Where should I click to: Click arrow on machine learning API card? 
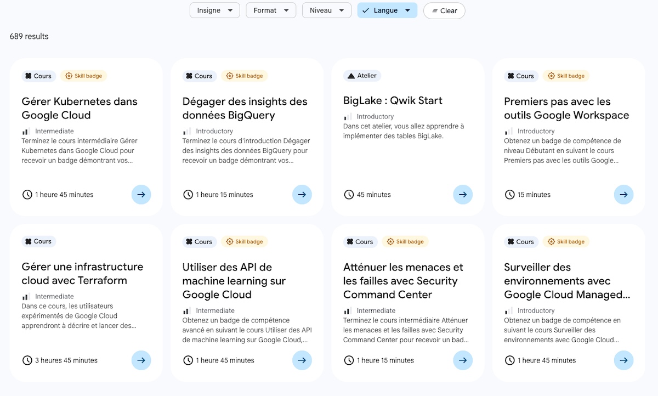pos(302,360)
